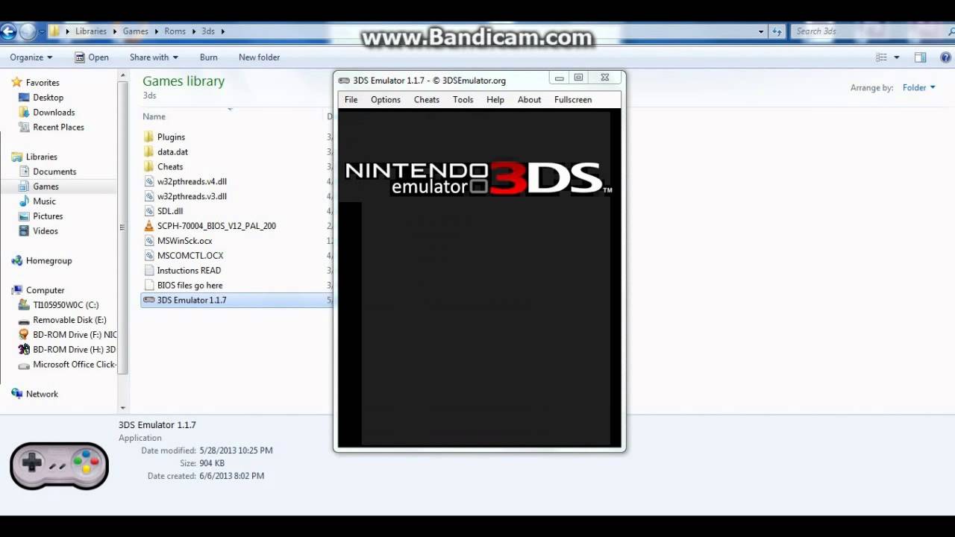Open the address bar history dropdown

761,31
